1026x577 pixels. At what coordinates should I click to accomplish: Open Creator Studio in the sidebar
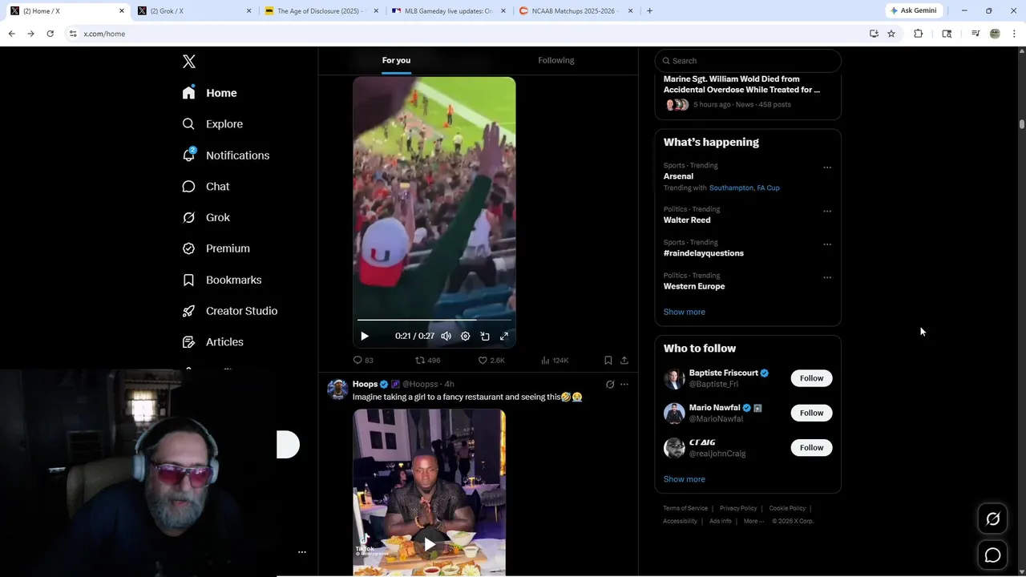[230, 311]
